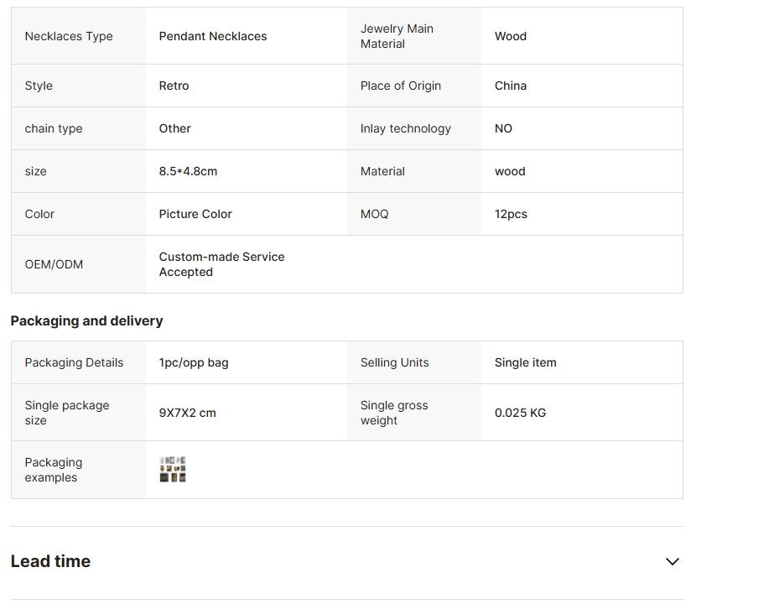Click the Packaging and delivery heading
The height and width of the screenshot is (609, 769).
pos(87,321)
